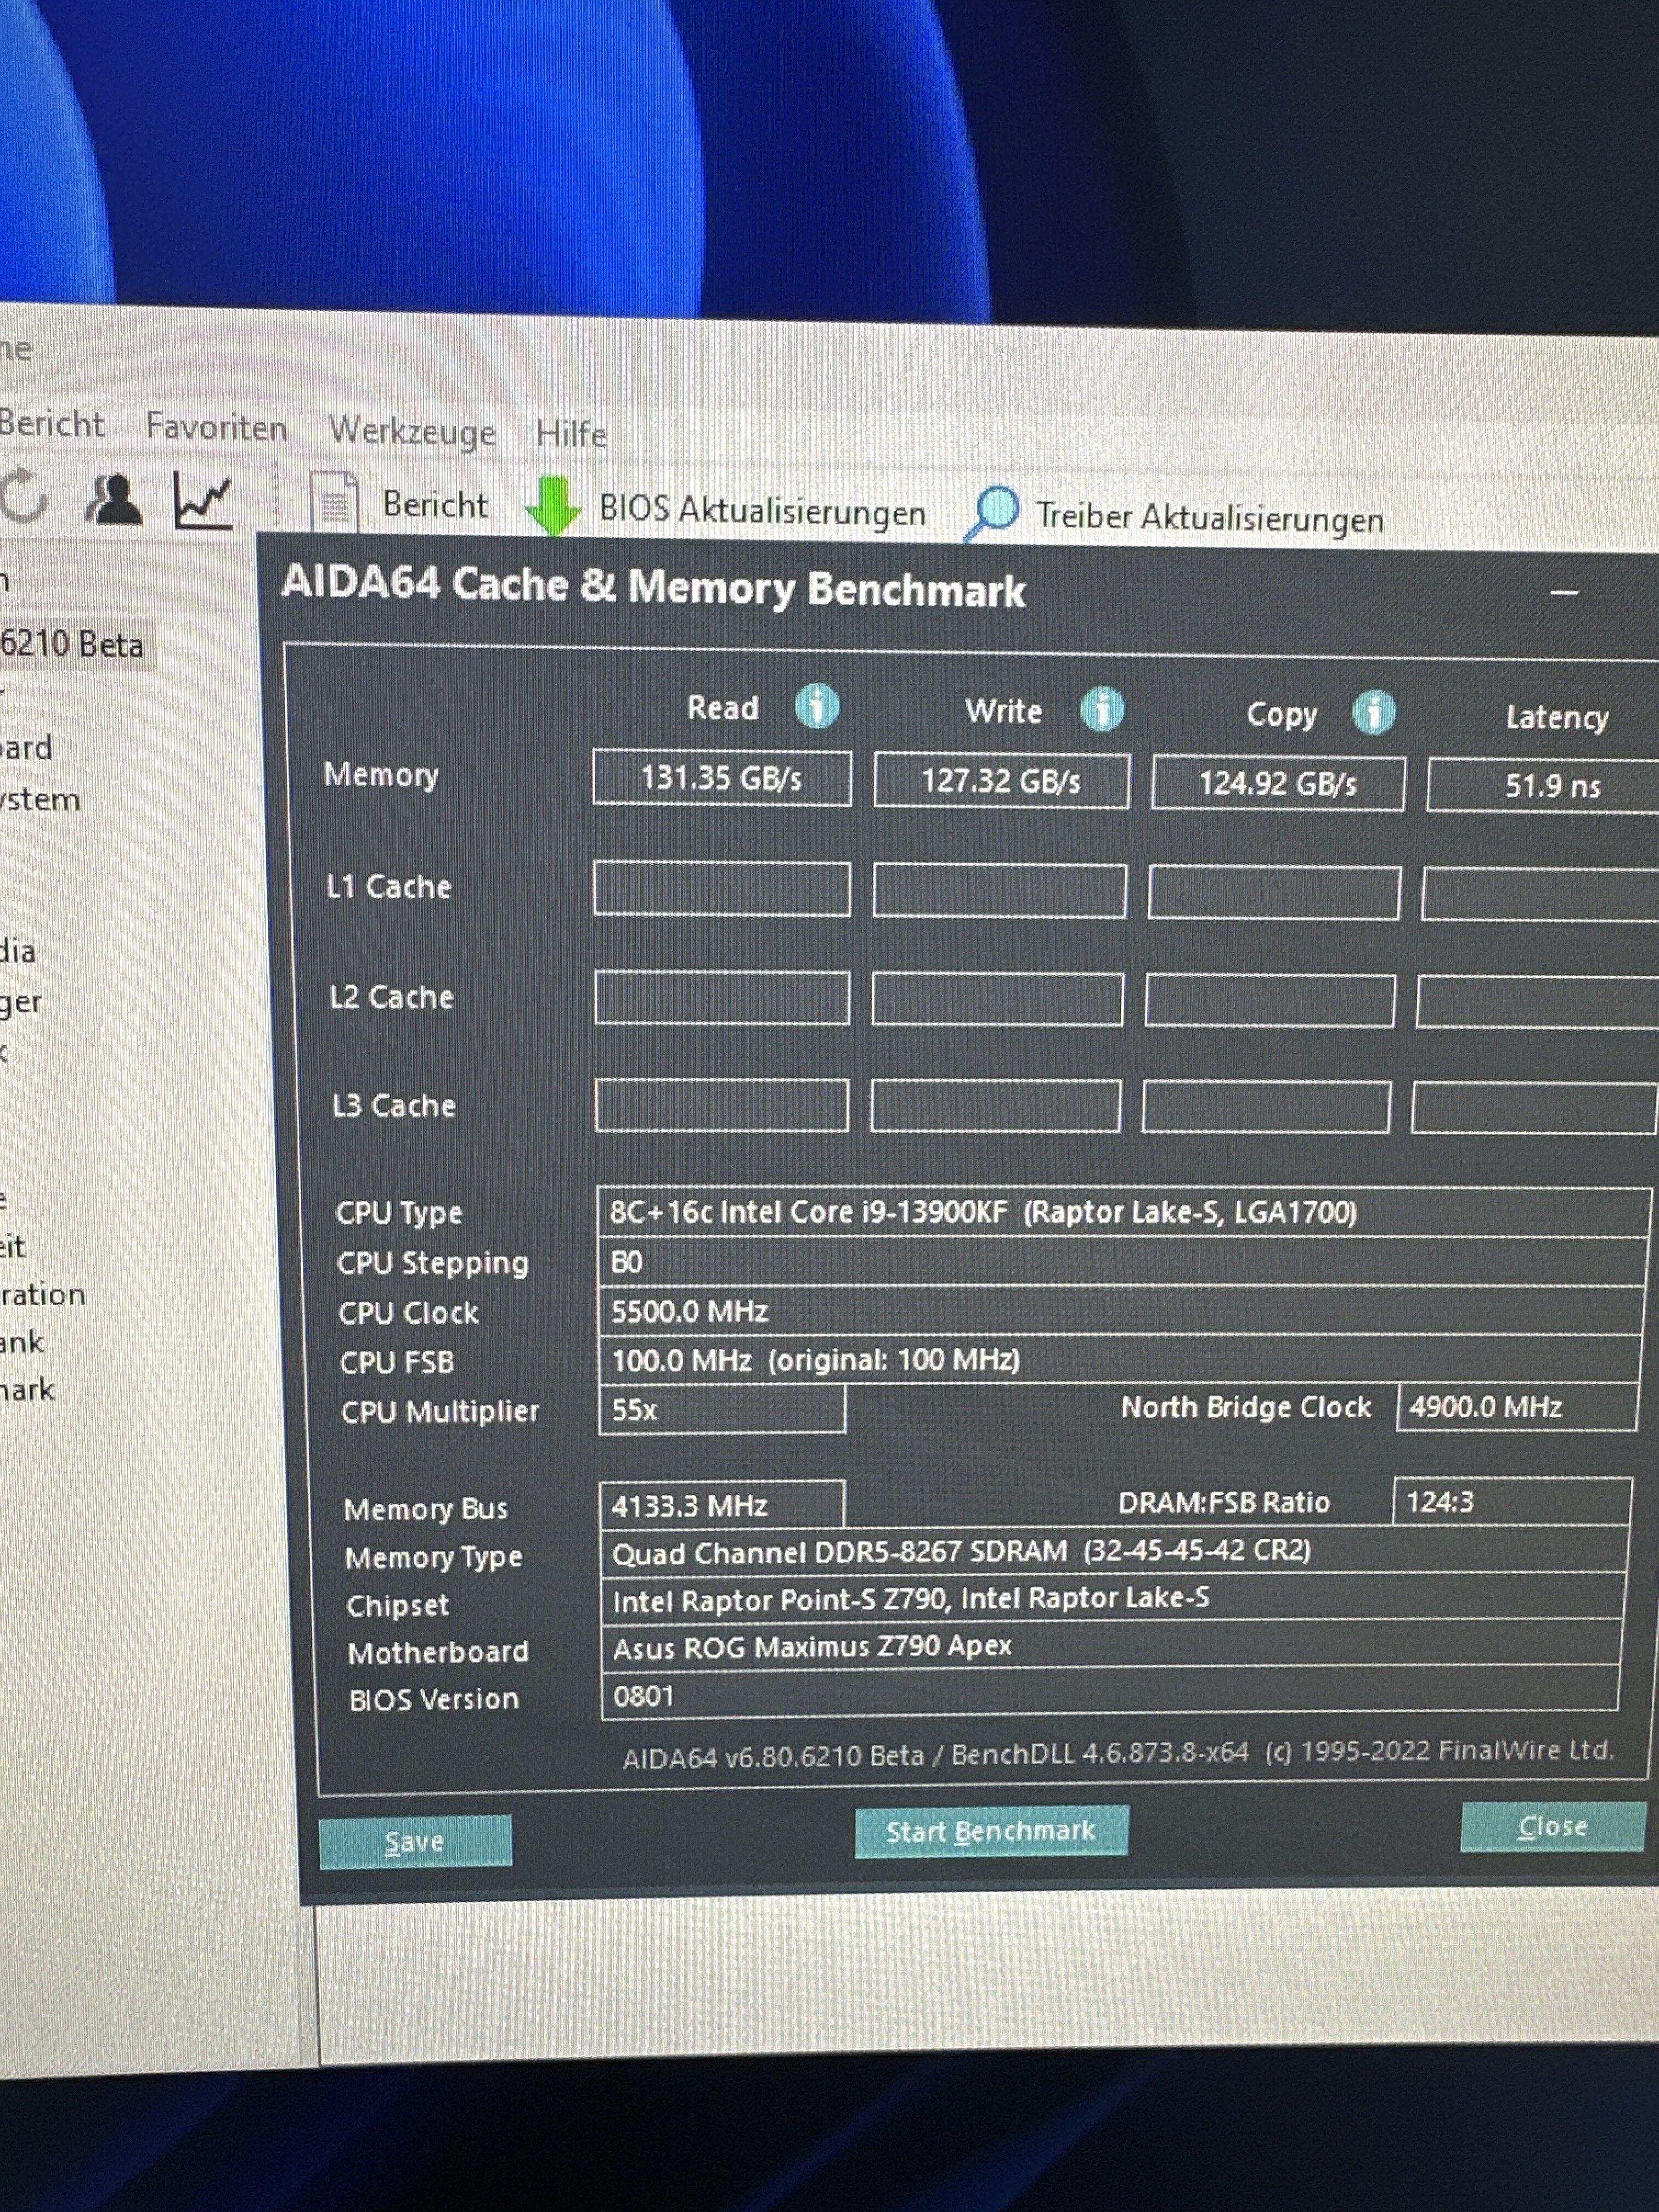
Task: Open the Werkzeuge menu
Action: (x=412, y=432)
